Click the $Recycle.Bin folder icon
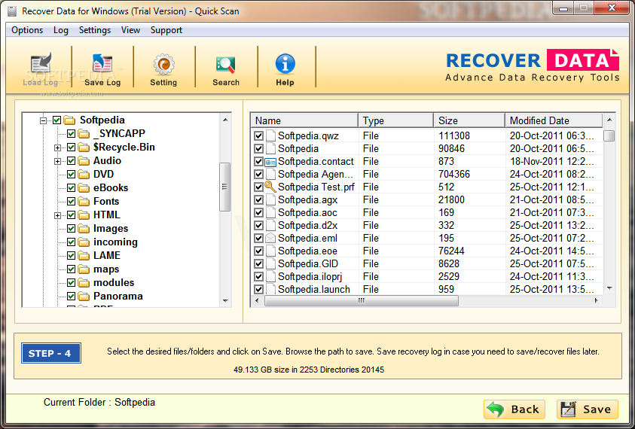Viewport: 635px width, 429px height. coord(84,148)
